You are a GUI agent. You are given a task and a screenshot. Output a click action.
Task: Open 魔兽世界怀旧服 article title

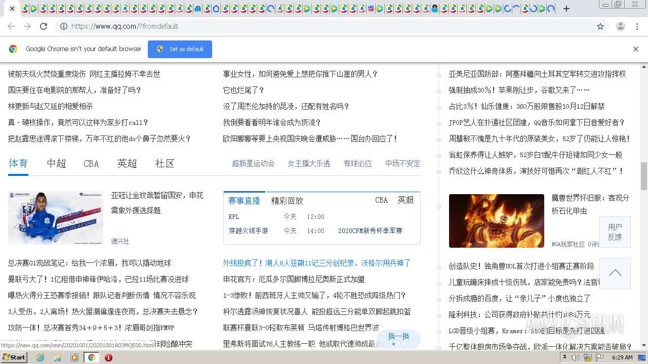[590, 204]
